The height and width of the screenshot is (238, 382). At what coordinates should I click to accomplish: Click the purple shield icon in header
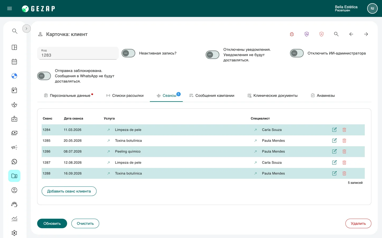307,34
